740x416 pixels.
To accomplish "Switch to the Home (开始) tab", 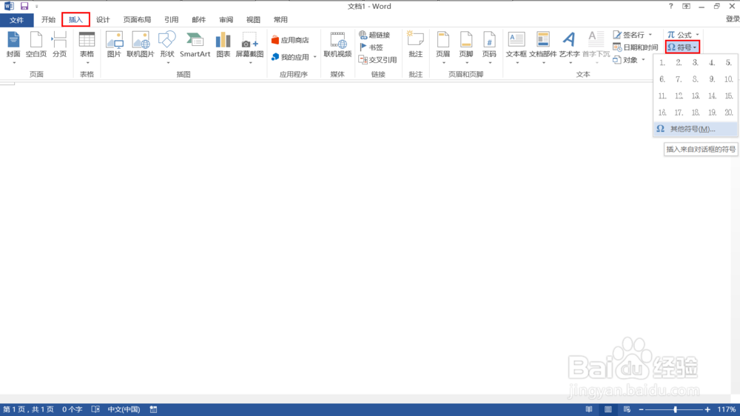I will (x=48, y=20).
